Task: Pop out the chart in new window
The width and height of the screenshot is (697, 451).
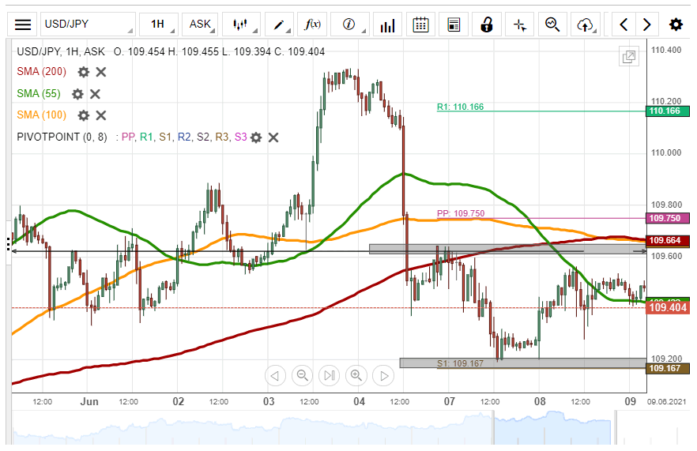Action: [x=629, y=56]
